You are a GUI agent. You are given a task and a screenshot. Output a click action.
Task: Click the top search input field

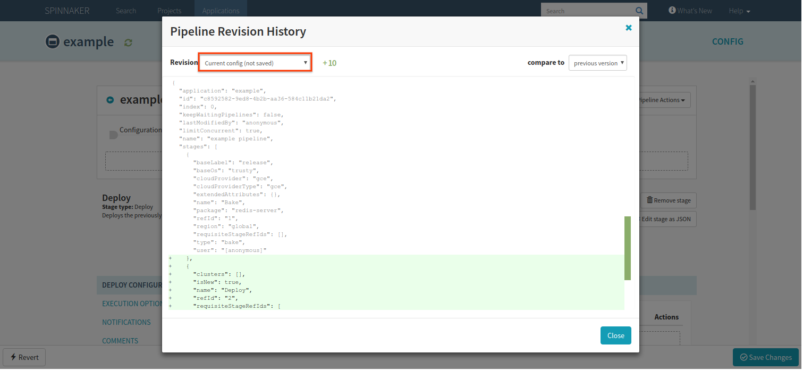(585, 10)
